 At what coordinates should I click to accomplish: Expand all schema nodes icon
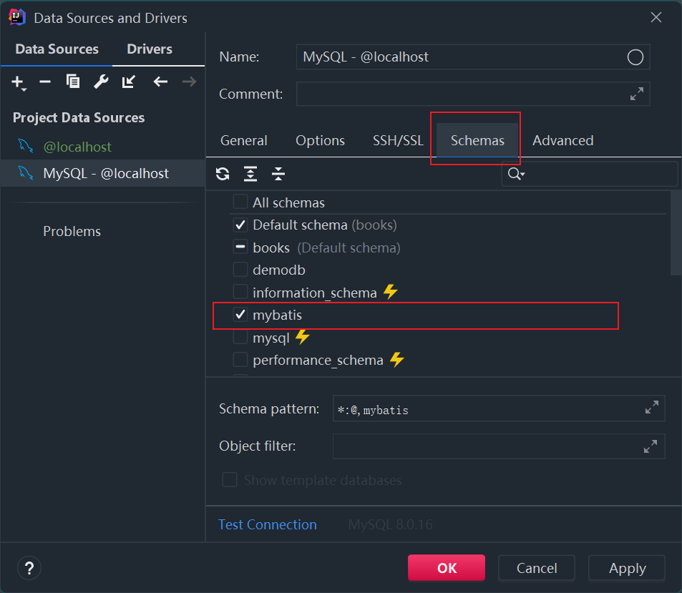point(250,174)
